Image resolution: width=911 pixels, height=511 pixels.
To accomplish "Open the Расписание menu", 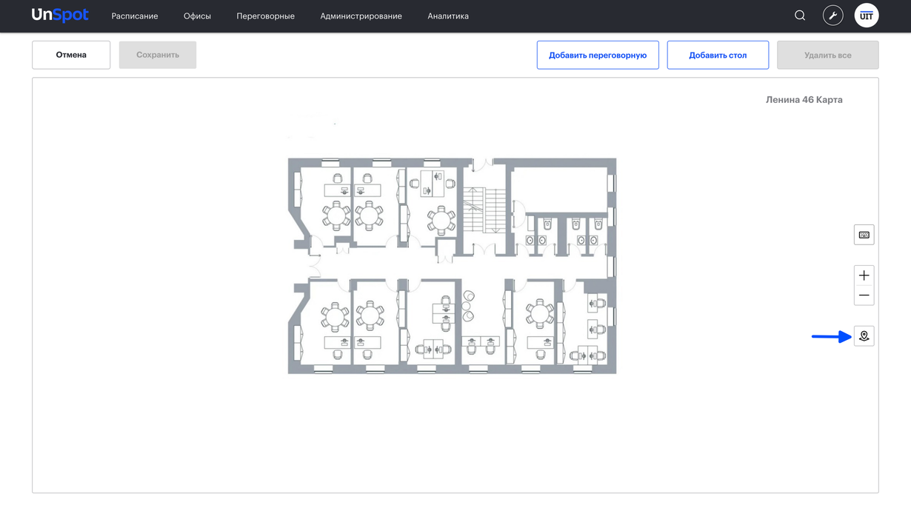I will [135, 16].
